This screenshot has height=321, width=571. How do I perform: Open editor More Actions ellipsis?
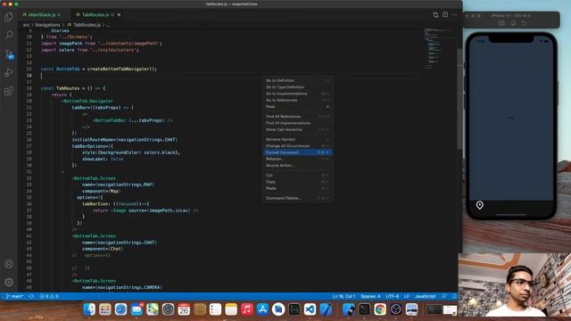[454, 14]
